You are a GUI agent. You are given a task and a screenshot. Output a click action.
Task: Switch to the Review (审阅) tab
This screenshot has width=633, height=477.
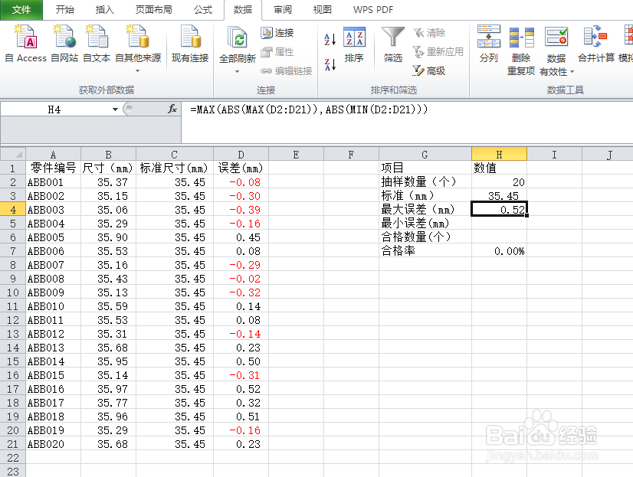[283, 10]
